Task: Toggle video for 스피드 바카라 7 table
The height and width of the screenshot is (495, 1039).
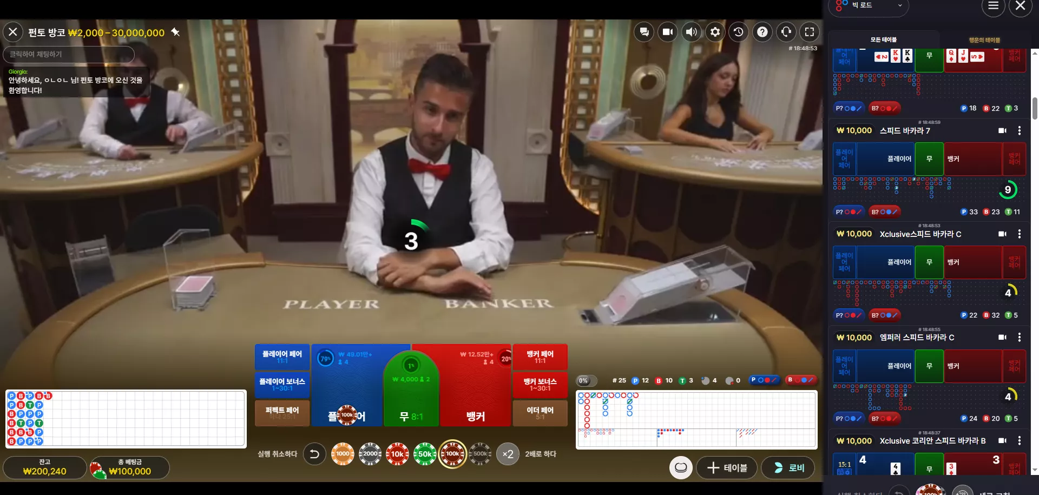Action: coord(1002,130)
